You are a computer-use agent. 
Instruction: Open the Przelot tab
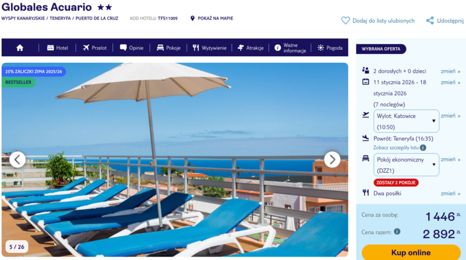(94, 48)
